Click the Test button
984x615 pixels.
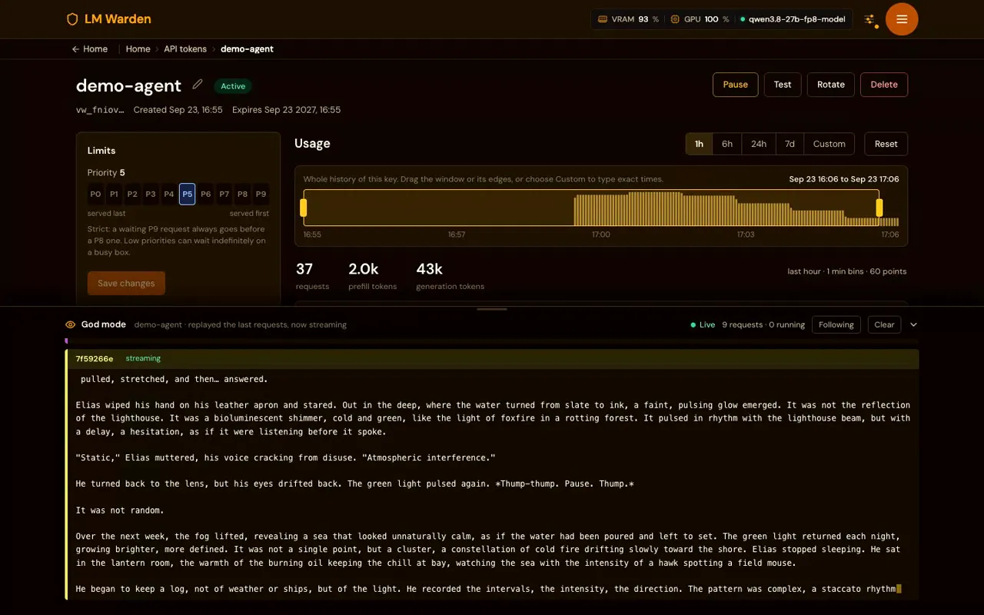click(783, 85)
